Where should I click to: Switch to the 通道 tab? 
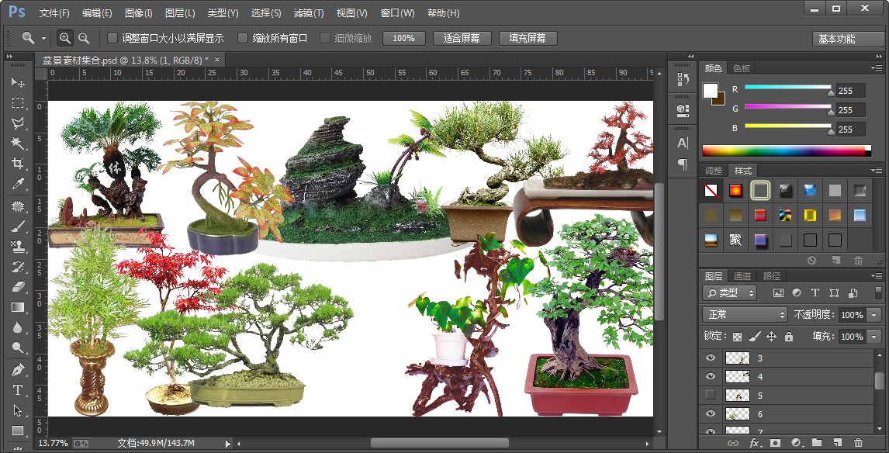pyautogui.click(x=742, y=276)
